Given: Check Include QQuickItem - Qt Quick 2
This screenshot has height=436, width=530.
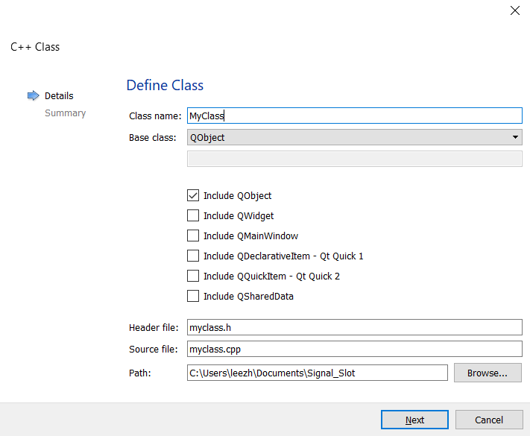Looking at the screenshot, I should (193, 277).
